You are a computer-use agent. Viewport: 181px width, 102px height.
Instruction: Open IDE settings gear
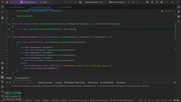click(x=161, y=2)
